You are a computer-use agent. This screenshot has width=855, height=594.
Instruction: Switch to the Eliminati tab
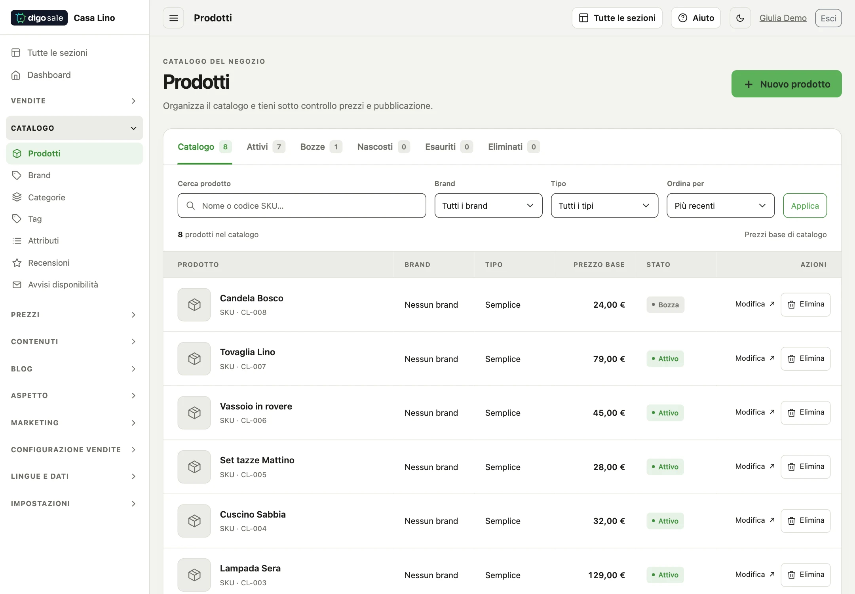point(514,147)
